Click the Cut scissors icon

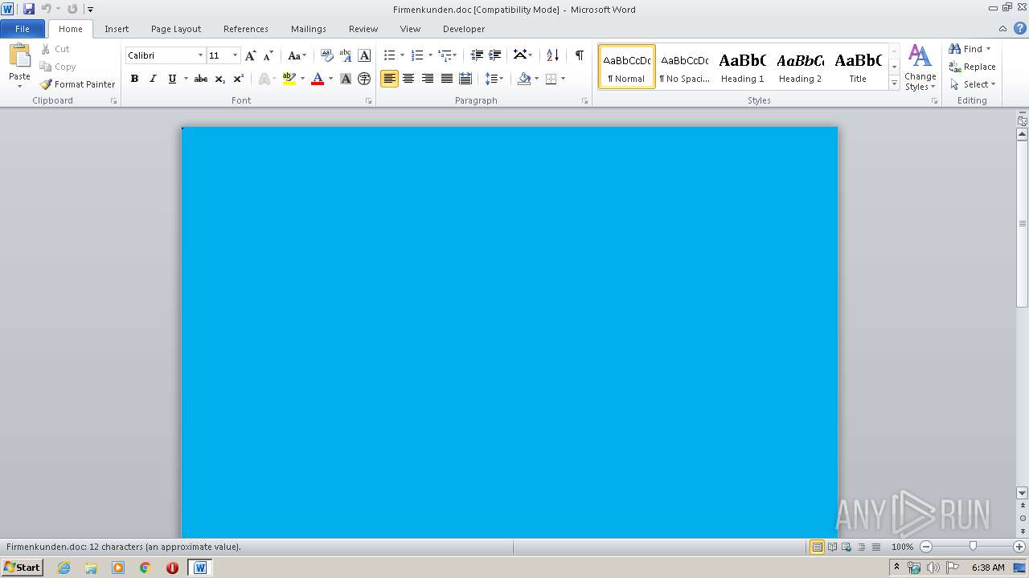[46, 49]
